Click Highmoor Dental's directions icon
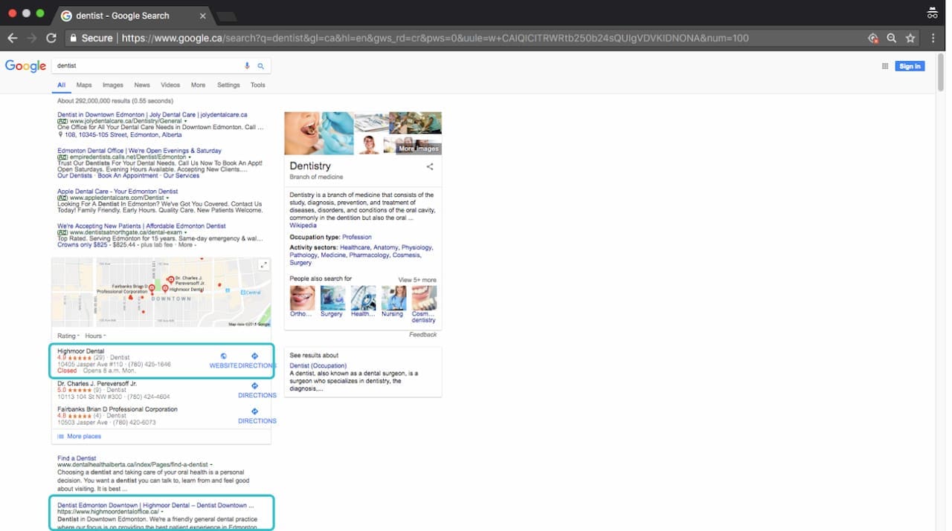952x531 pixels. (254, 356)
